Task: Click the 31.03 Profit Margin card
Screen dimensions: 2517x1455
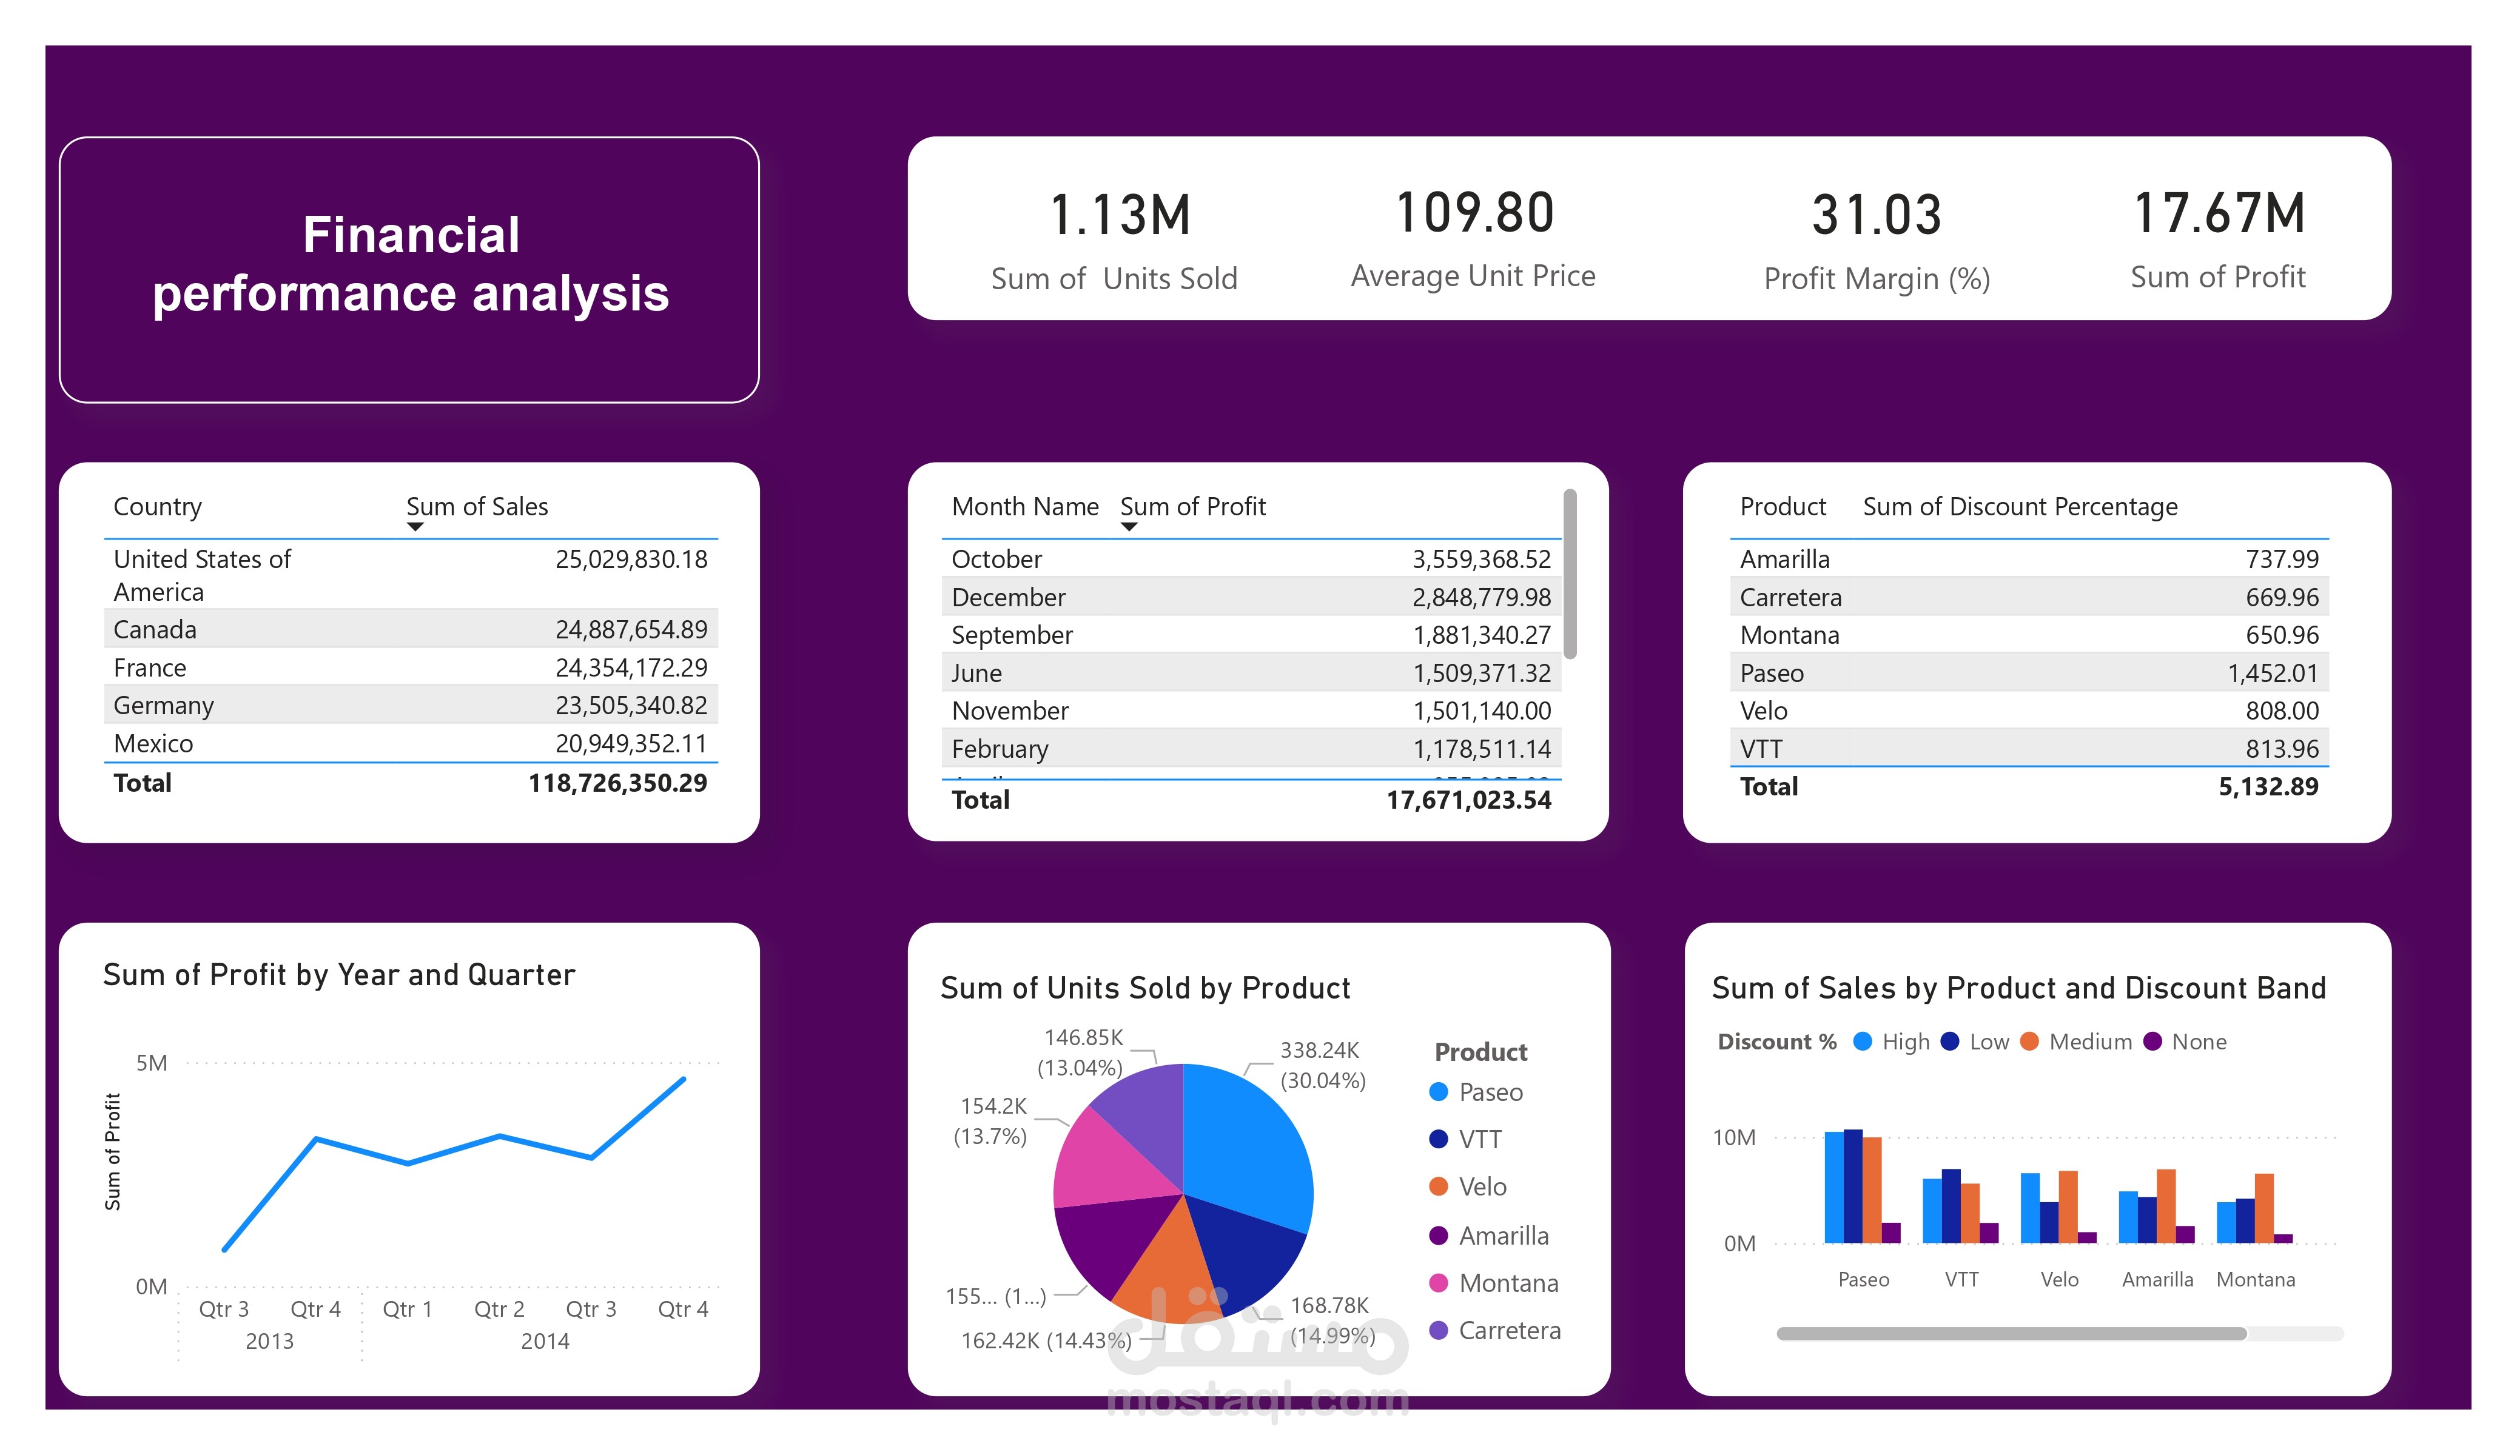Action: [1877, 242]
